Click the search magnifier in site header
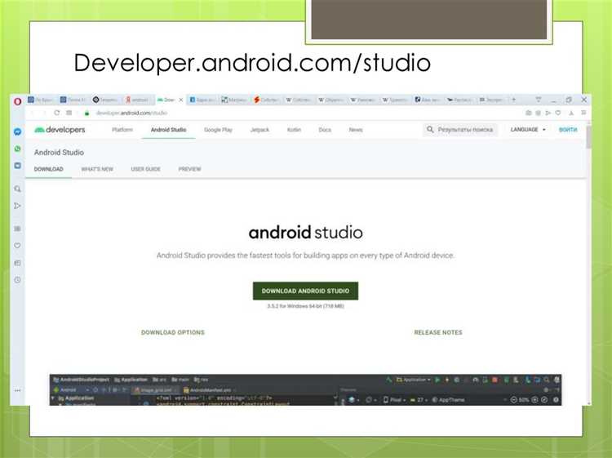The height and width of the screenshot is (458, 612). [x=430, y=129]
